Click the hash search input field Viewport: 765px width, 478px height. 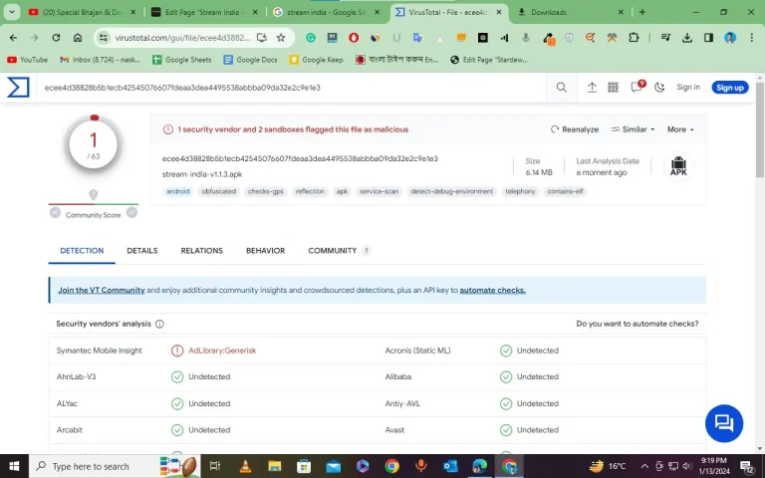[292, 88]
